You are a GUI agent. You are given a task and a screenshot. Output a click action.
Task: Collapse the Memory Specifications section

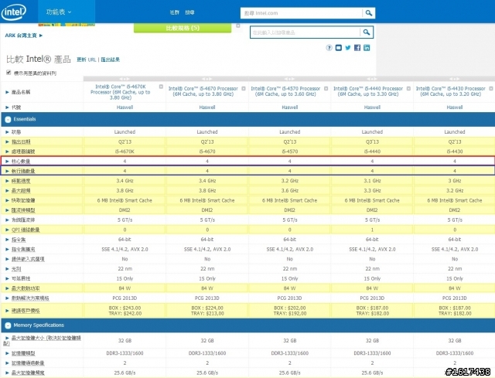tap(8, 325)
